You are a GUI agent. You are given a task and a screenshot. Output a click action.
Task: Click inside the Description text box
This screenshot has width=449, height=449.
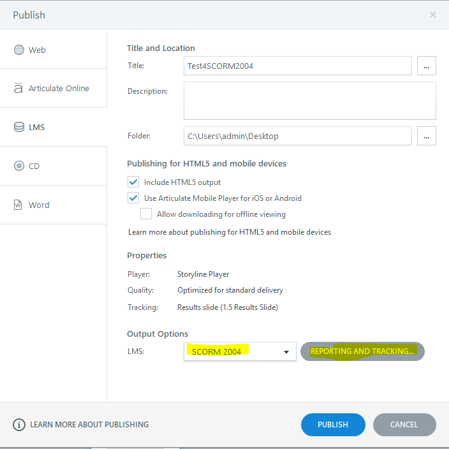click(309, 101)
